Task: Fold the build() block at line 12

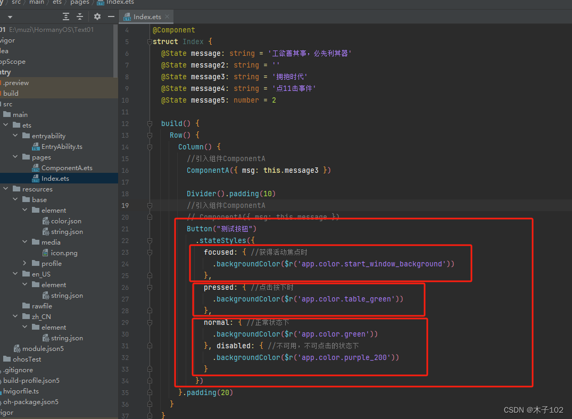Action: point(150,123)
